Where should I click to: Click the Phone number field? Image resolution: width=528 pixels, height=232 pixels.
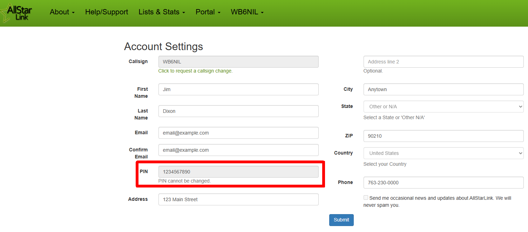point(444,183)
